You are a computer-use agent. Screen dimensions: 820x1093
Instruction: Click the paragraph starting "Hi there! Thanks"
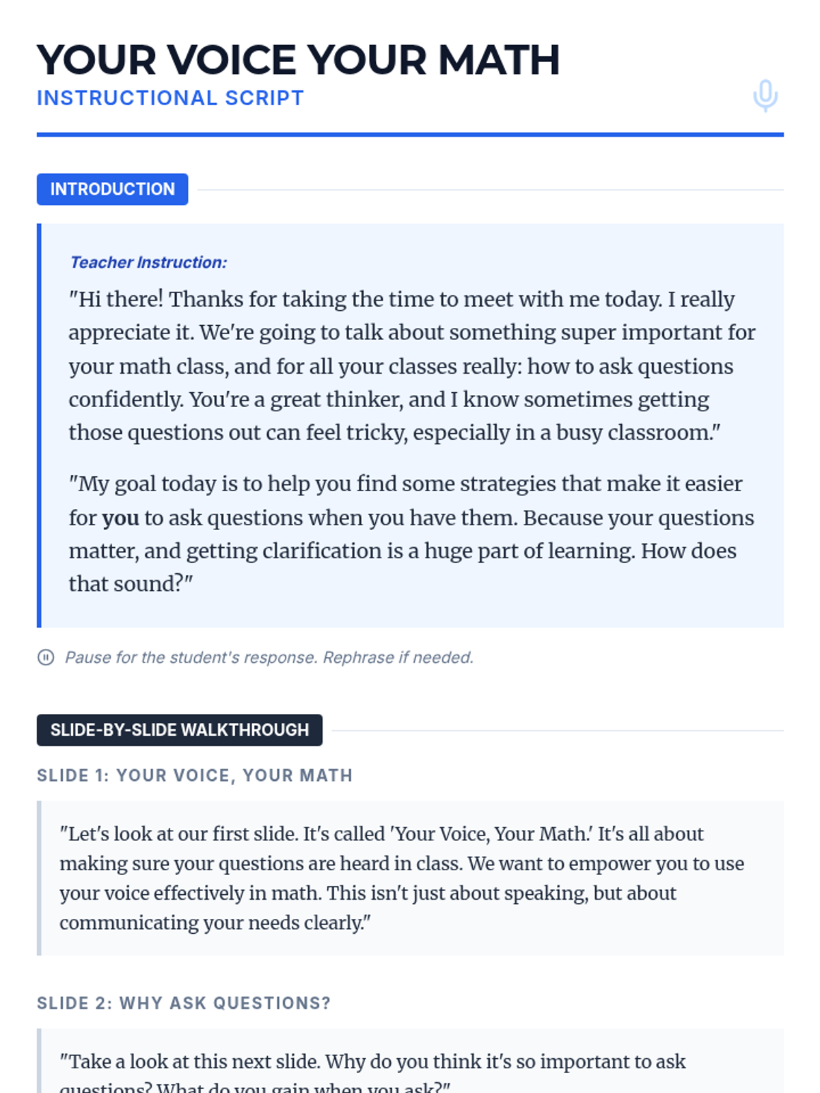coord(410,365)
